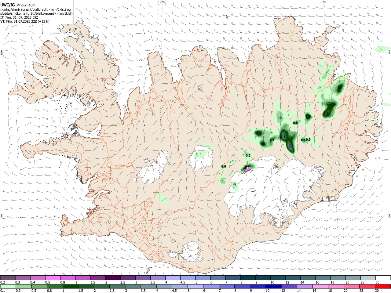Select the rigning/skúrir legend description line
Viewport: 391px width, 293px height.
click(35, 9)
